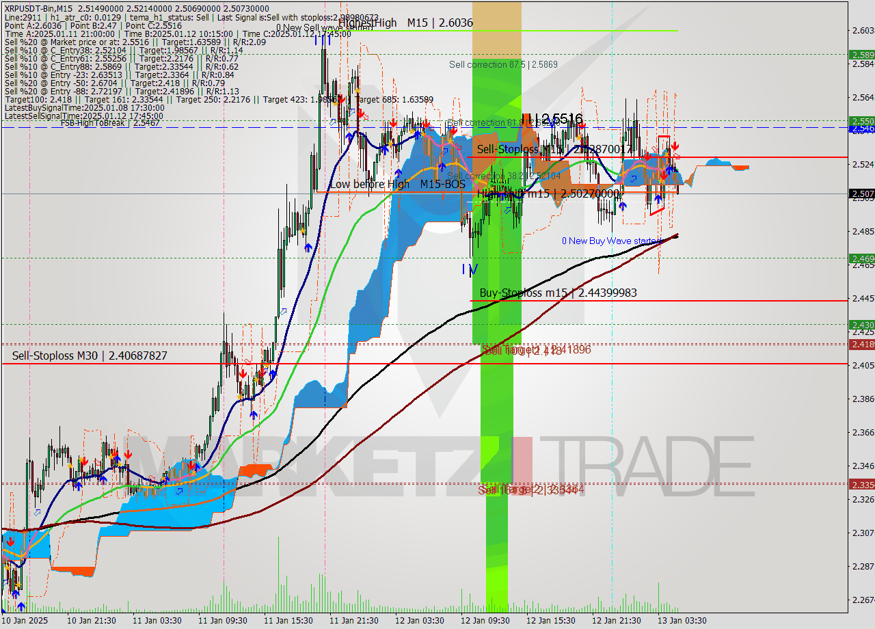This screenshot has width=875, height=629.
Task: Click the 0 New Buy Wave started text
Action: coord(611,241)
